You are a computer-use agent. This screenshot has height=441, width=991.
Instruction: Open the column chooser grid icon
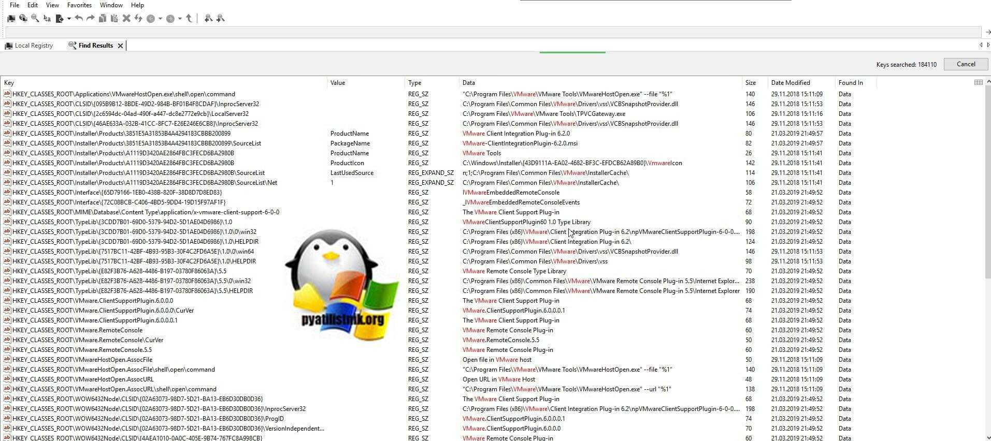click(x=978, y=82)
